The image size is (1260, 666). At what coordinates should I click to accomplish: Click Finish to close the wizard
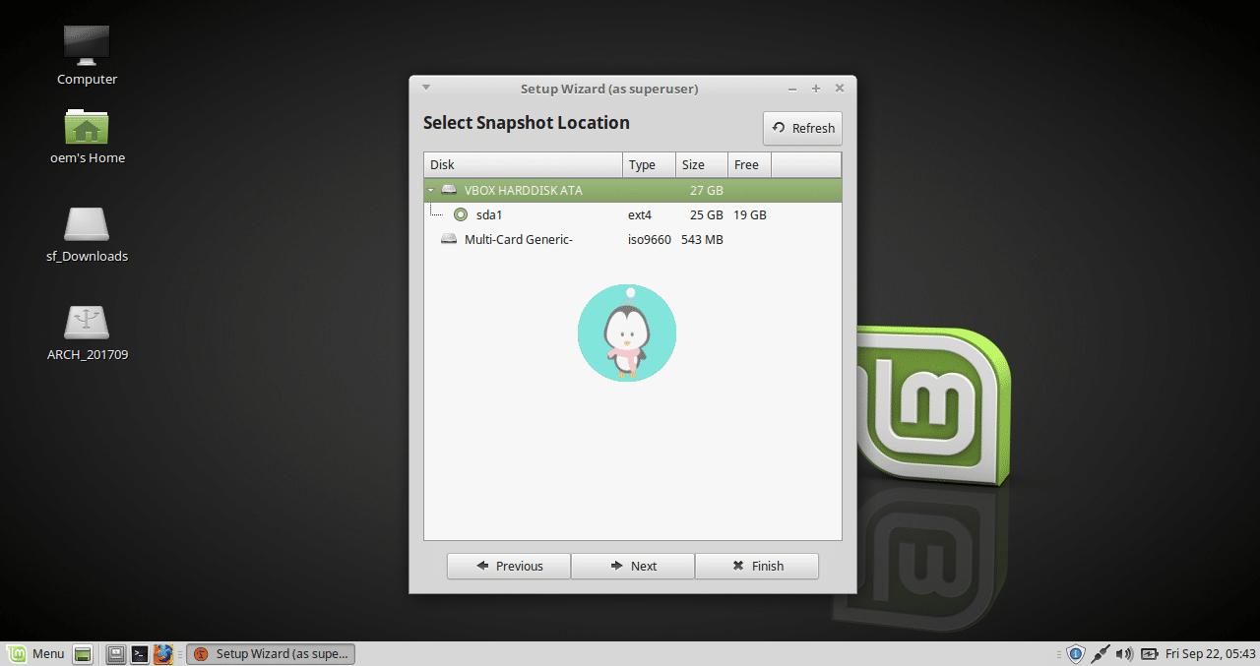coord(757,566)
